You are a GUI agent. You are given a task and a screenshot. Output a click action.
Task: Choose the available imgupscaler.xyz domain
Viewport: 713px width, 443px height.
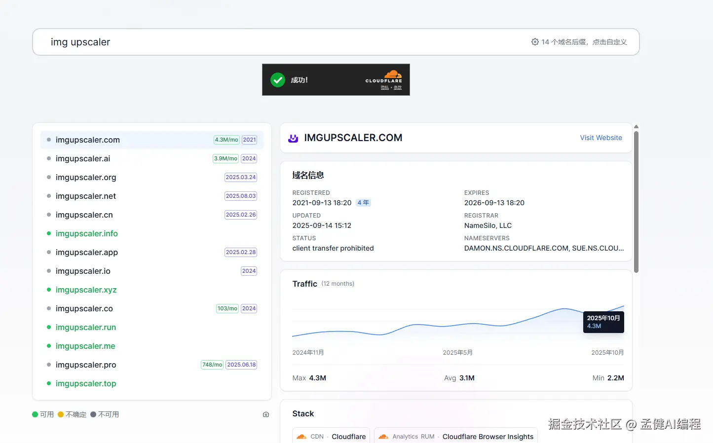[152, 290]
